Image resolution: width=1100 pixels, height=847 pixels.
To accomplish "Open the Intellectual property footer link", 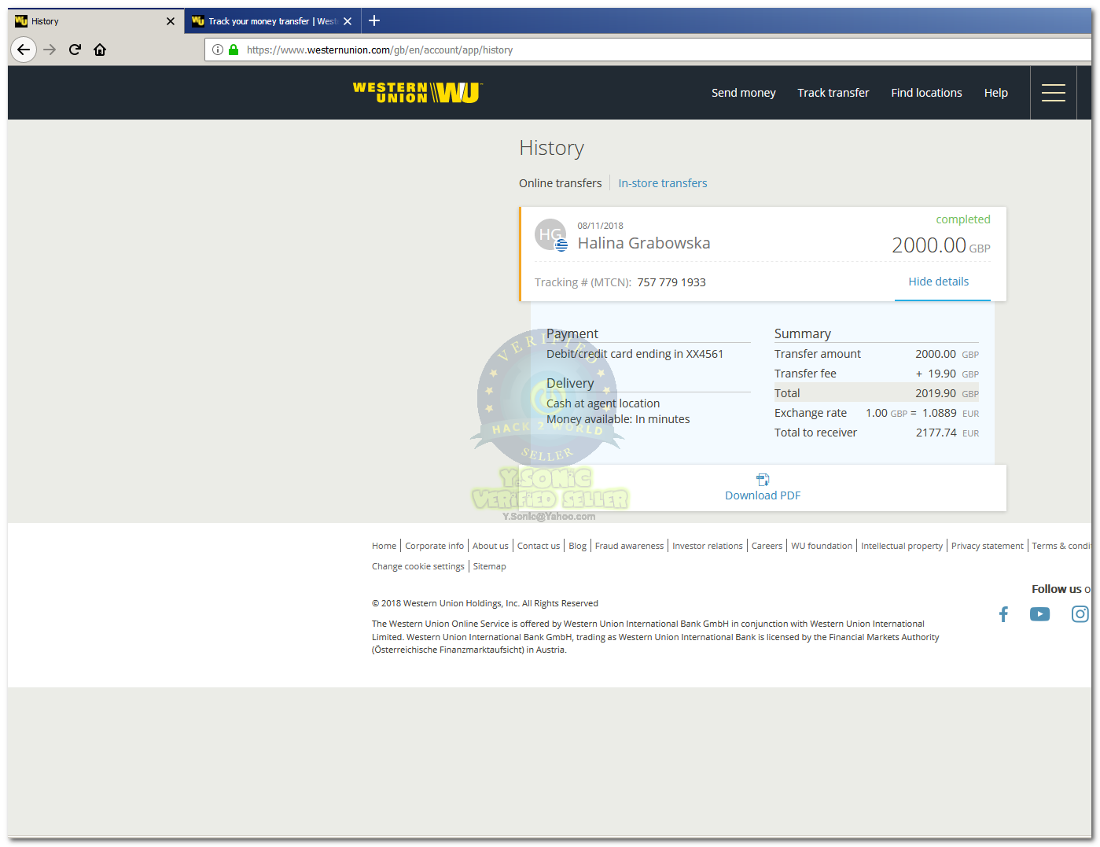I will coord(901,546).
